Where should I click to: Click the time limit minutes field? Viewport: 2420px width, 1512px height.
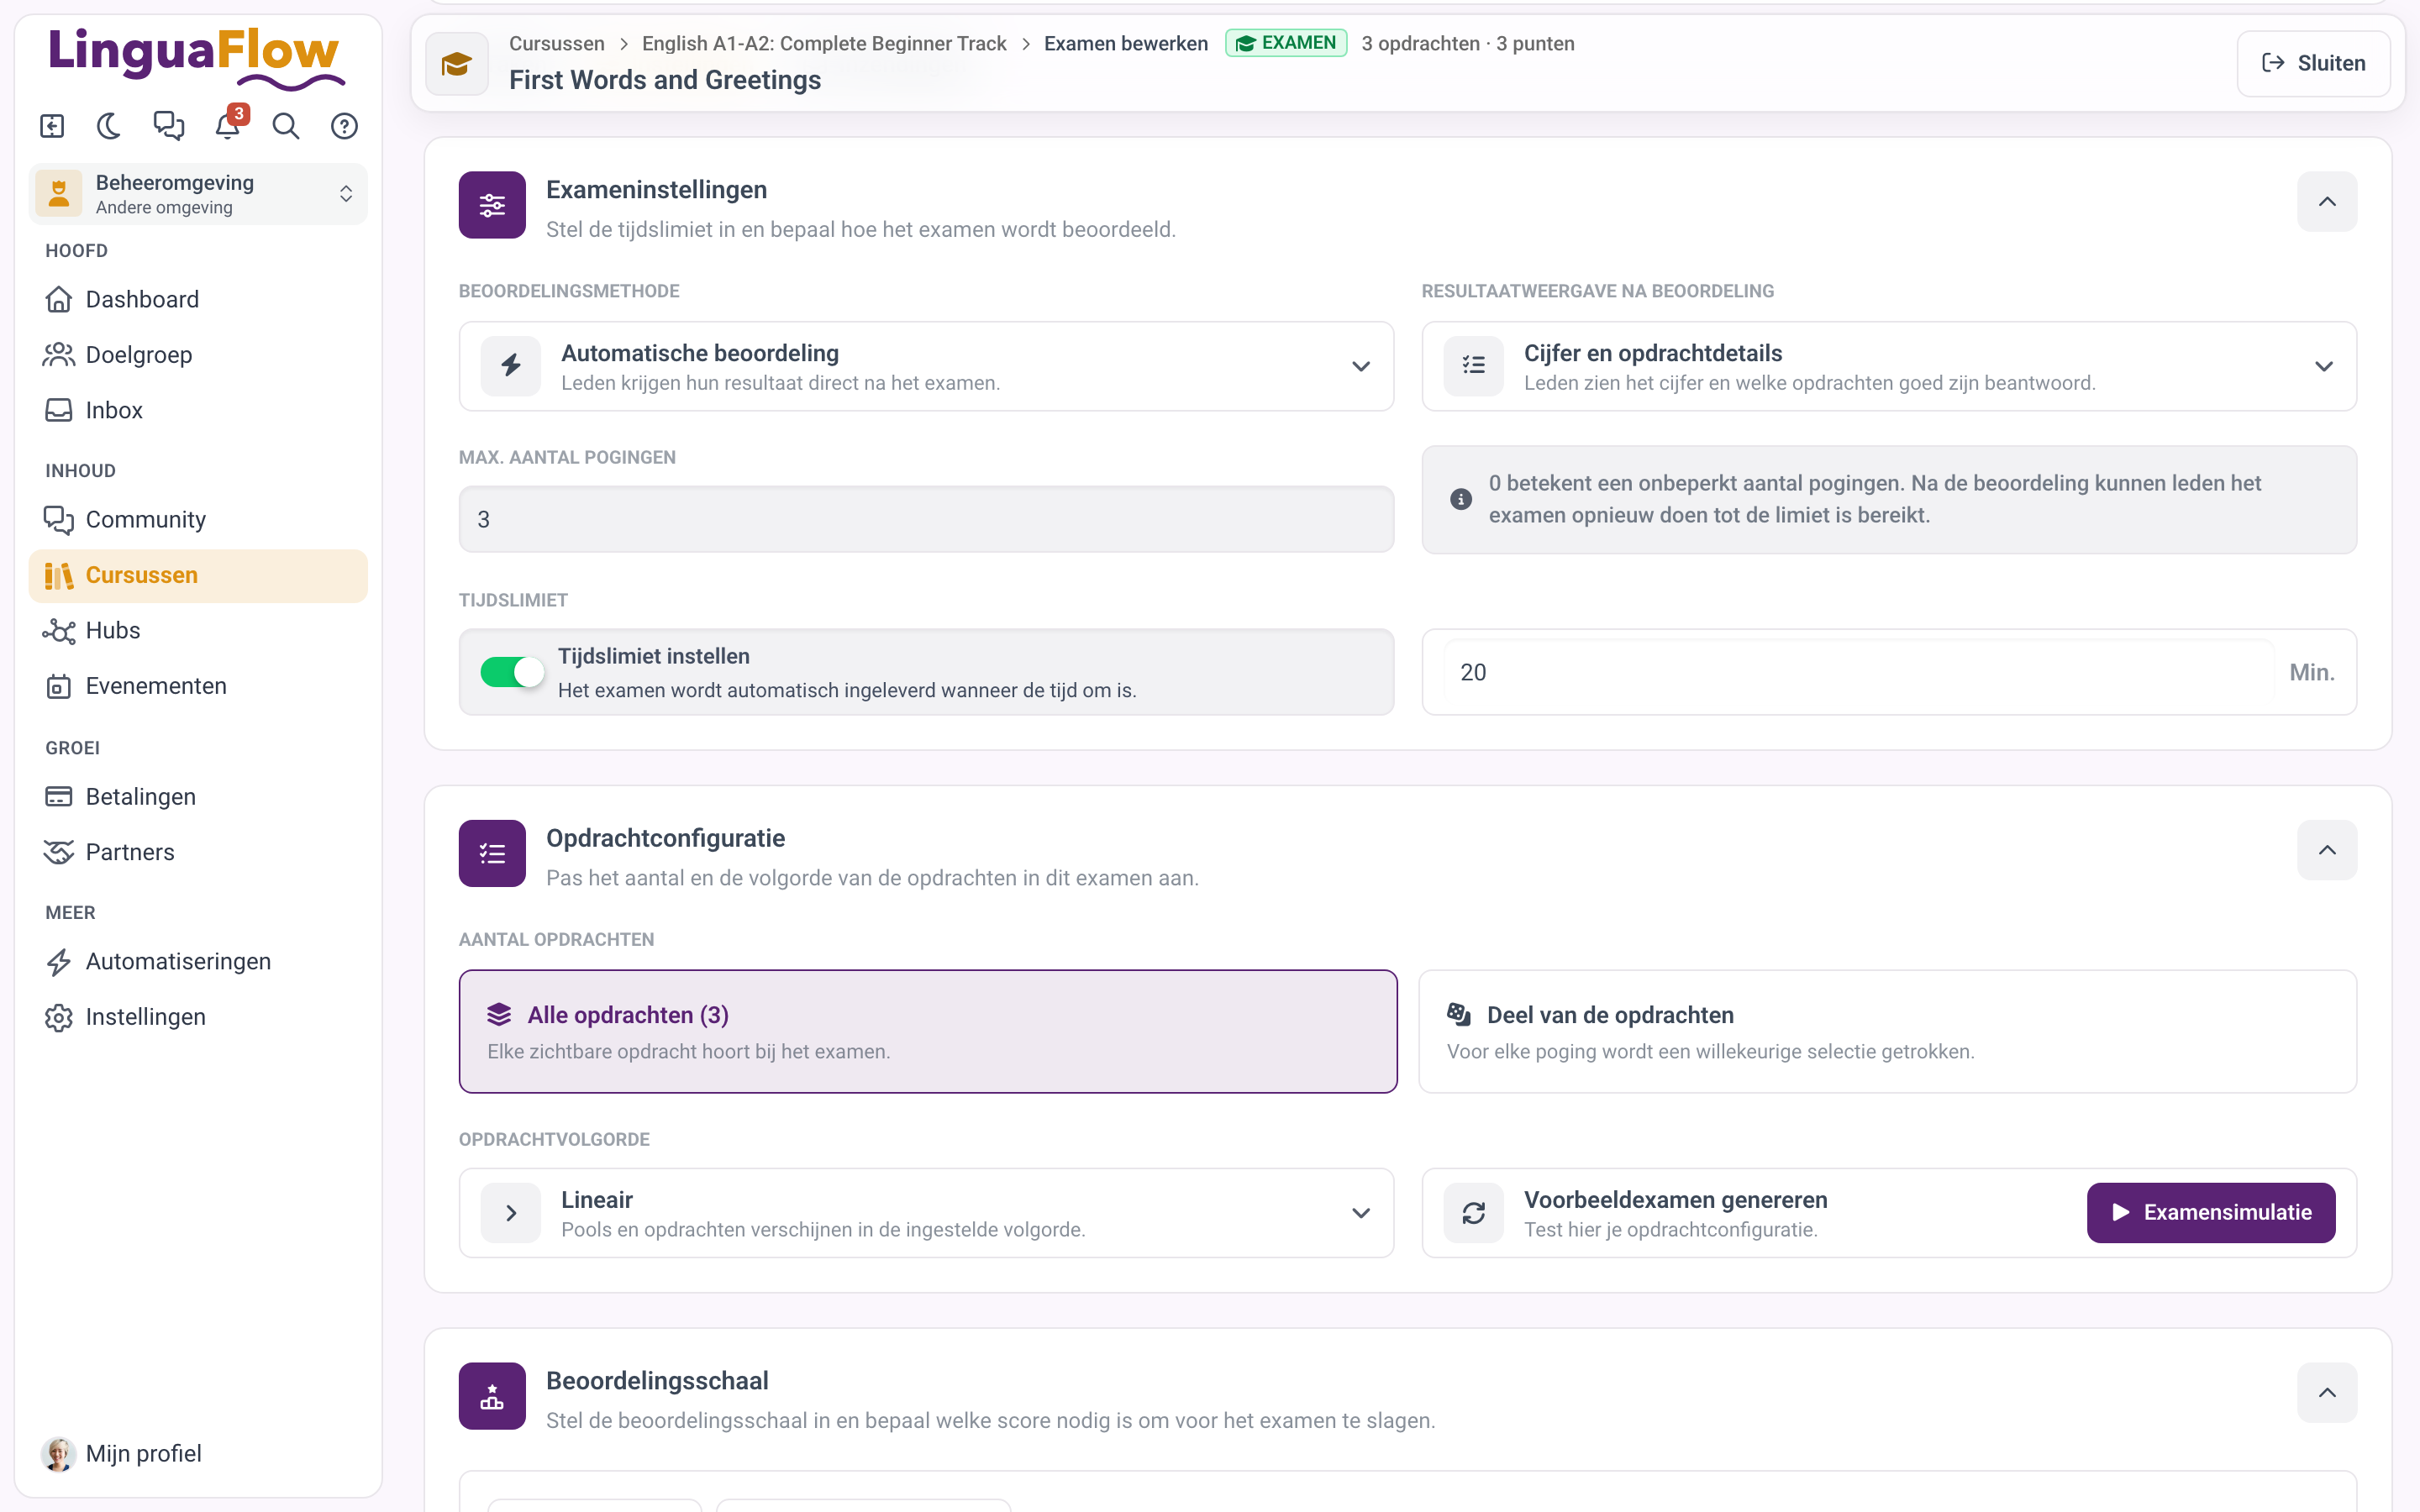[x=1859, y=672]
